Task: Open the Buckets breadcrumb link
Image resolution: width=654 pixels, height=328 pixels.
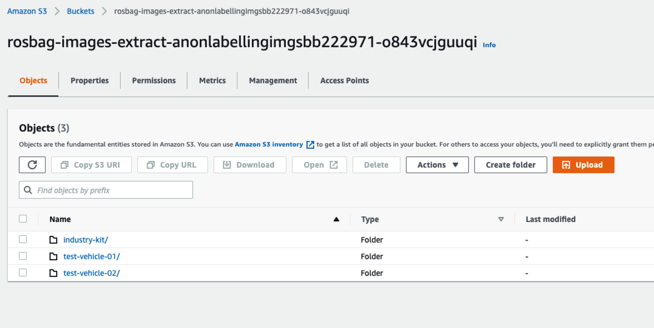Action: (81, 11)
